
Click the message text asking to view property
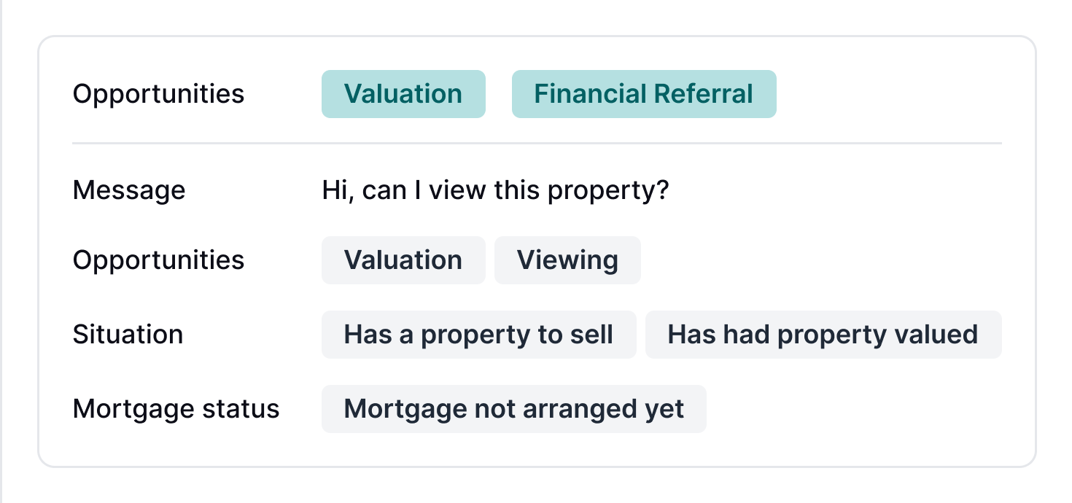[x=494, y=190]
